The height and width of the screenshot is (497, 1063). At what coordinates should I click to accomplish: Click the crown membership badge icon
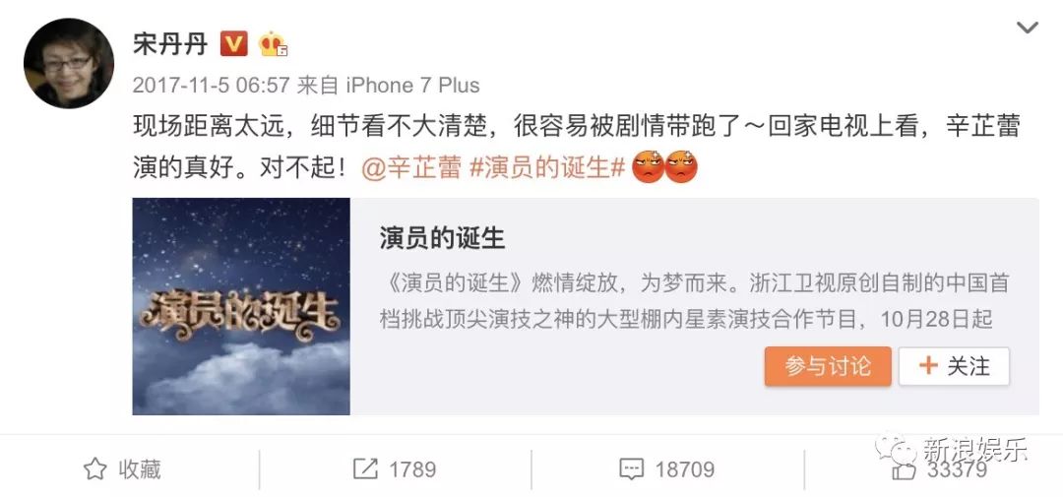pyautogui.click(x=273, y=44)
